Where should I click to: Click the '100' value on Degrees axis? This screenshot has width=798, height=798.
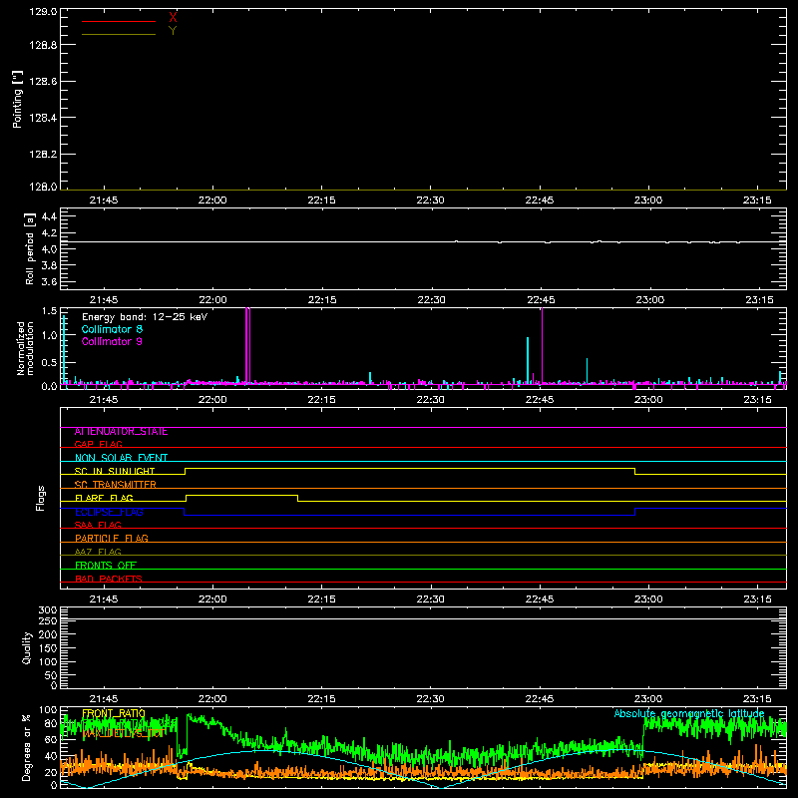(48, 710)
